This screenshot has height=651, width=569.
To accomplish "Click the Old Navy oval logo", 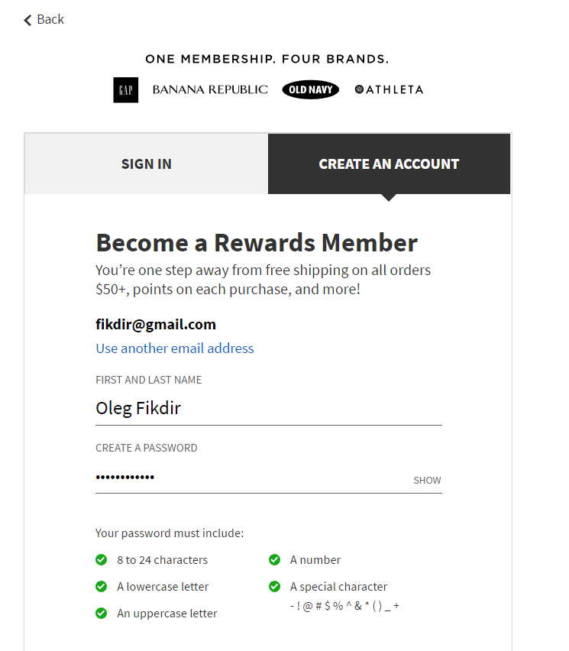I will [x=310, y=90].
